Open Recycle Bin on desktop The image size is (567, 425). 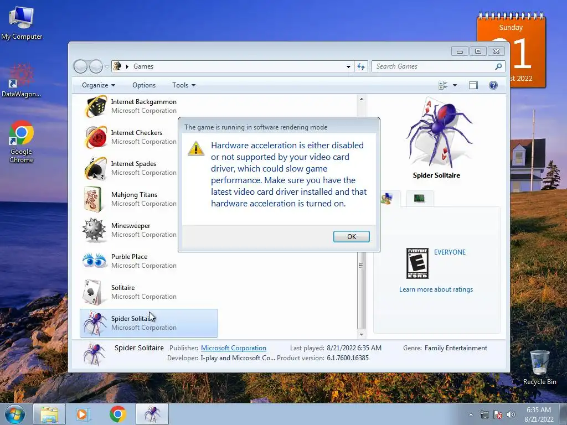[x=539, y=367]
